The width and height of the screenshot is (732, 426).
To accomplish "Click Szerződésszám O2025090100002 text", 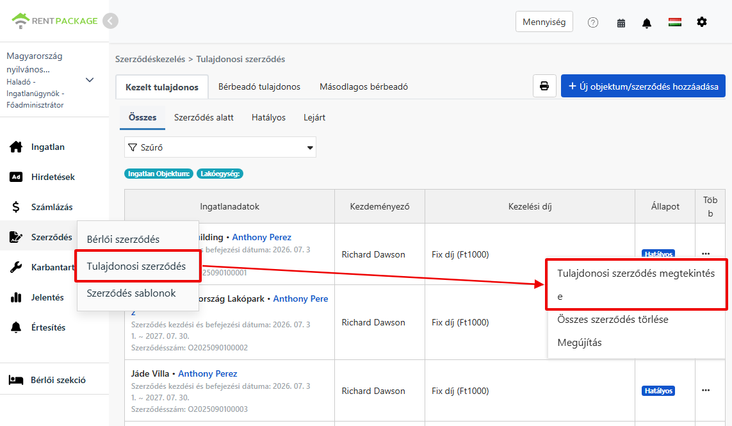I will coord(190,347).
